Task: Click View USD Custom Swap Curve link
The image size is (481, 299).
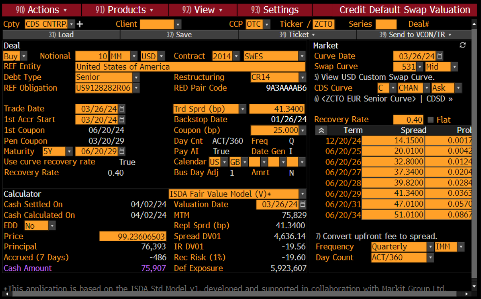Action: click(375, 77)
